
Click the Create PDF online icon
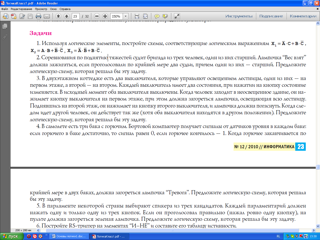coord(14,16)
